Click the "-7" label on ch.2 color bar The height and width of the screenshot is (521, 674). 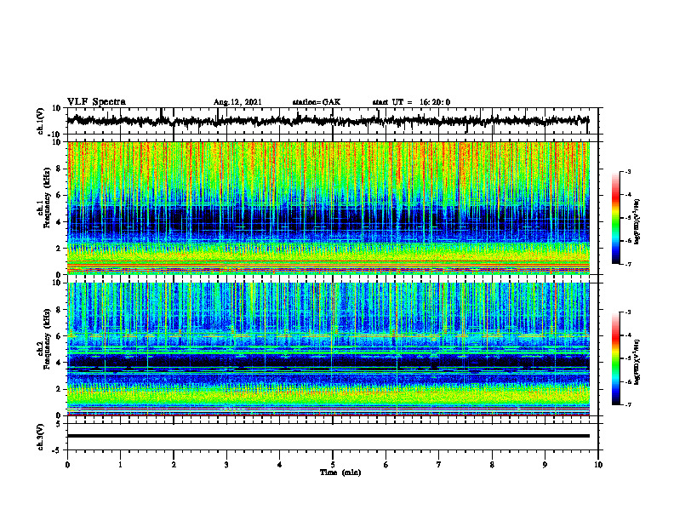tap(627, 404)
